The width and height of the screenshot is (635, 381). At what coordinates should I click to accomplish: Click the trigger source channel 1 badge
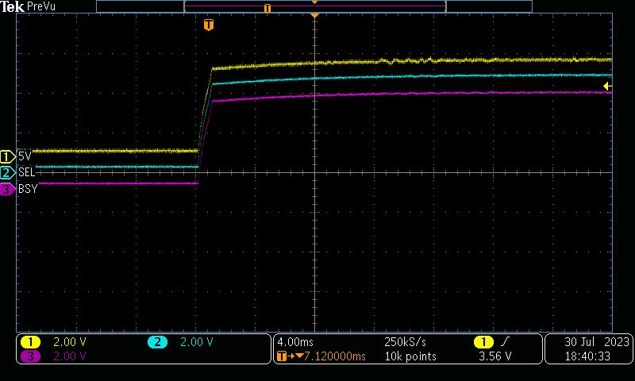pos(483,342)
